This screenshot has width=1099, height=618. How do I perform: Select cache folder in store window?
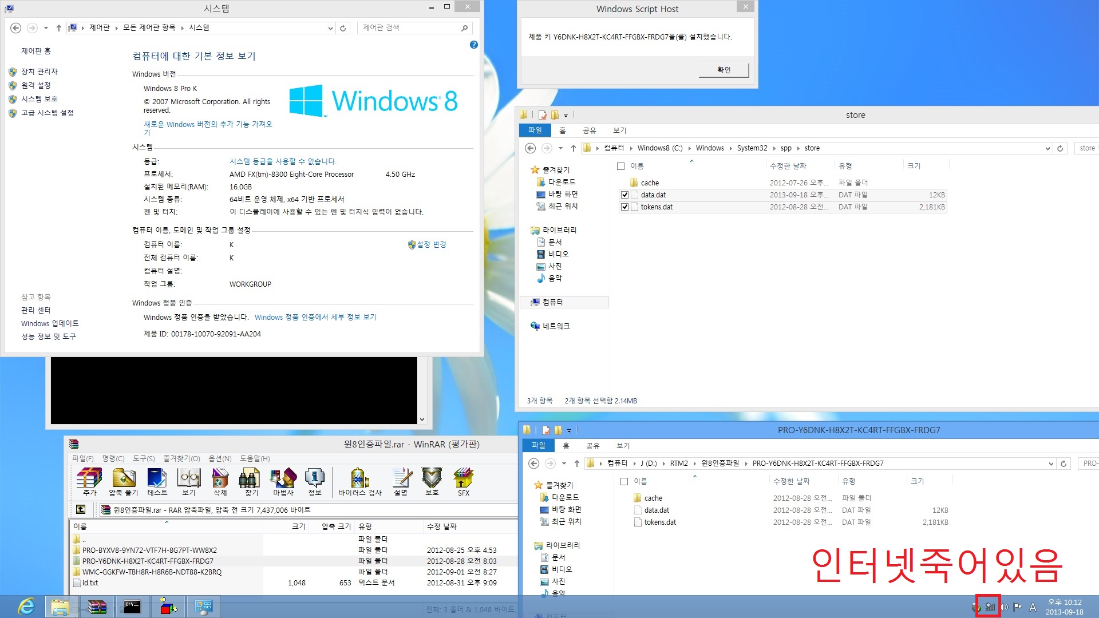(x=650, y=183)
